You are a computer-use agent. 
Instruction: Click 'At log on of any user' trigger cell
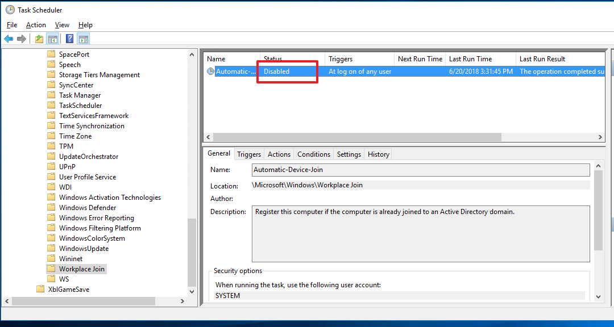[x=360, y=71]
